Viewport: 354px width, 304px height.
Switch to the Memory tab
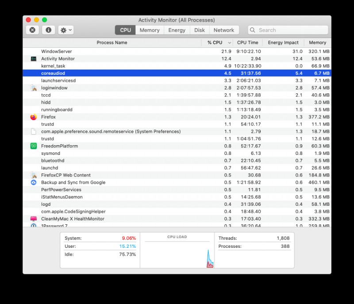pyautogui.click(x=150, y=30)
